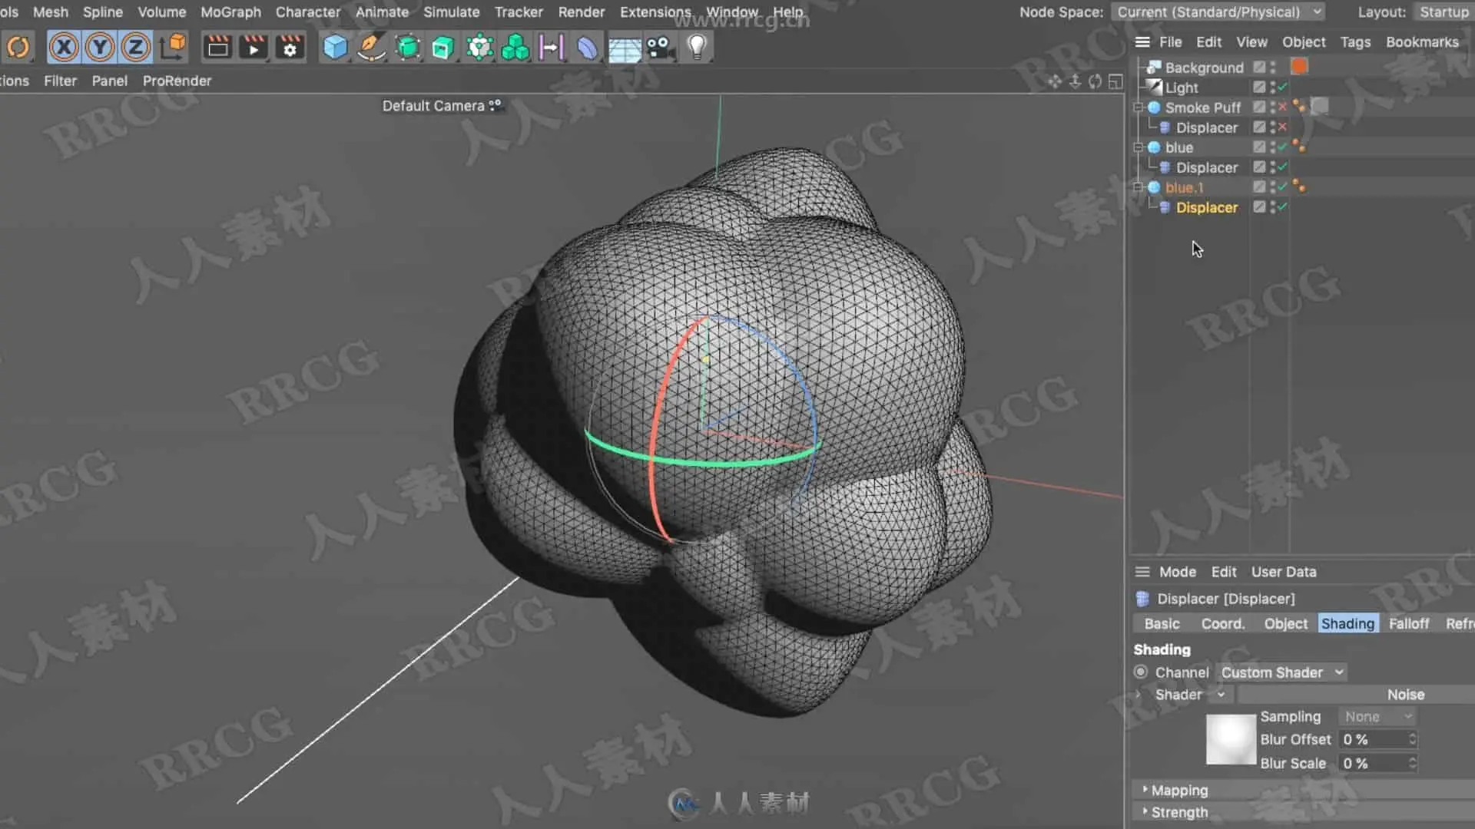Disable blue.1's Displacer green checkmark
This screenshot has height=829, width=1475.
pyautogui.click(x=1282, y=206)
